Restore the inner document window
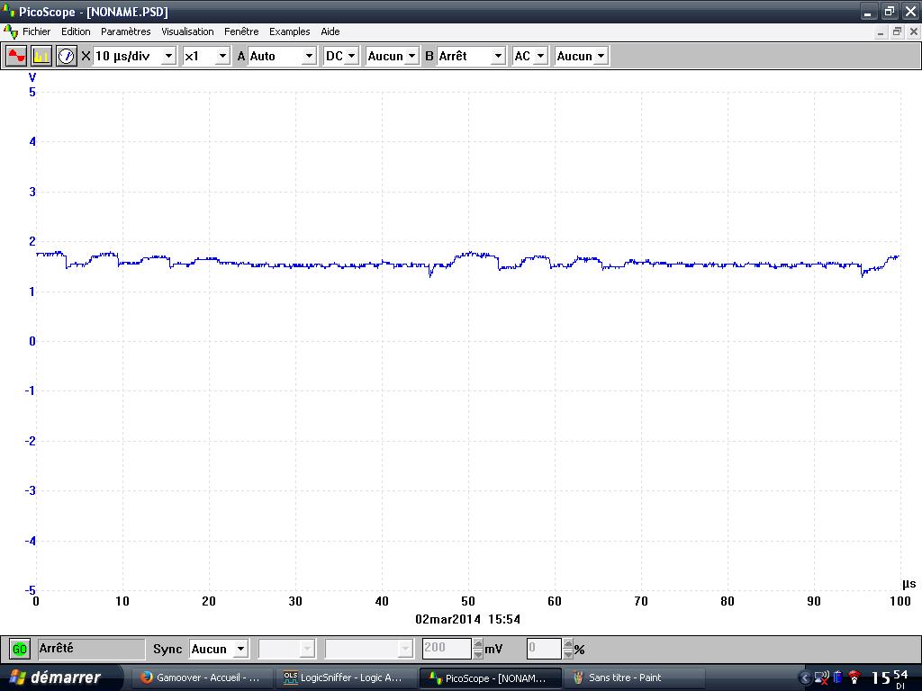This screenshot has width=922, height=691. [897, 31]
